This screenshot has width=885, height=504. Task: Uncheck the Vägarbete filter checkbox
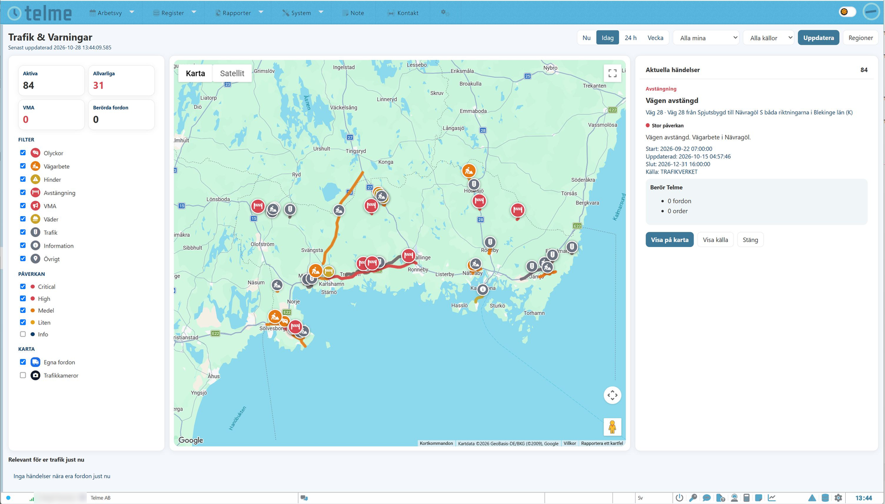(x=23, y=166)
